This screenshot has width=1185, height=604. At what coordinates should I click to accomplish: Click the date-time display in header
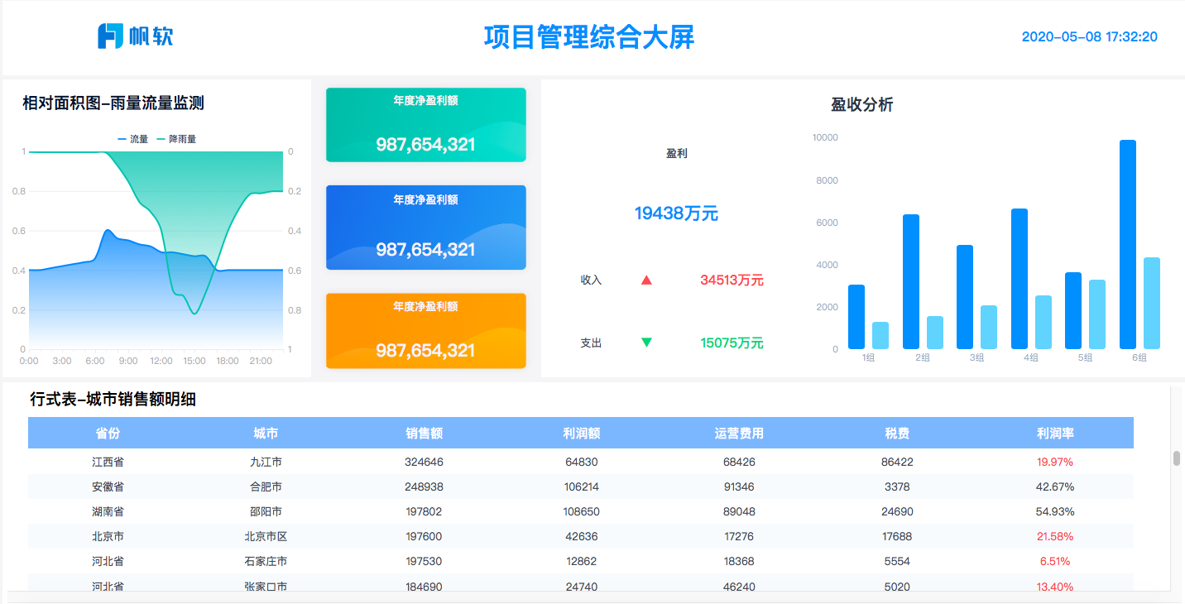[1089, 36]
